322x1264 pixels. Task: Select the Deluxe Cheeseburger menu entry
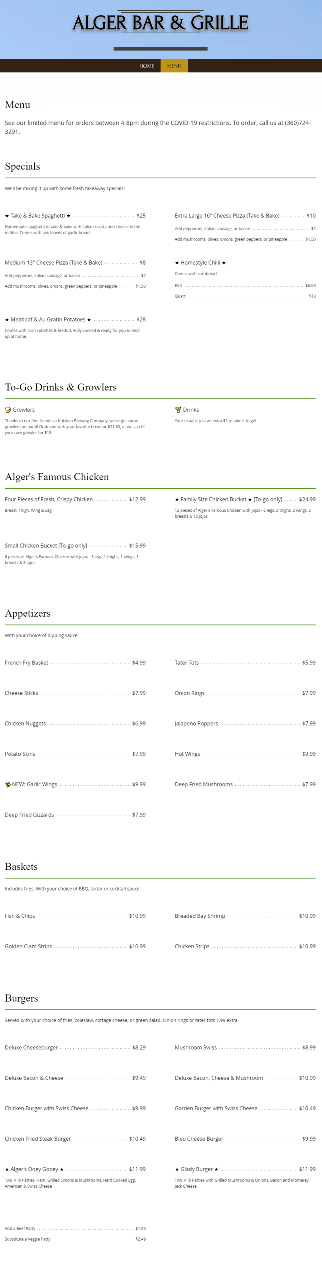(x=31, y=1047)
